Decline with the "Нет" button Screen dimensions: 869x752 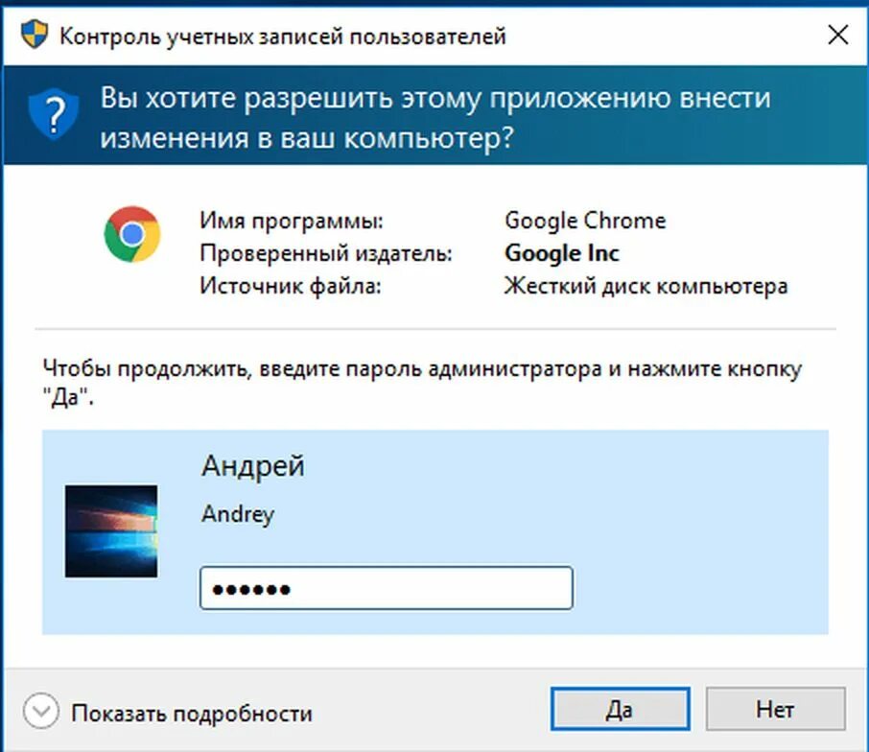[775, 710]
